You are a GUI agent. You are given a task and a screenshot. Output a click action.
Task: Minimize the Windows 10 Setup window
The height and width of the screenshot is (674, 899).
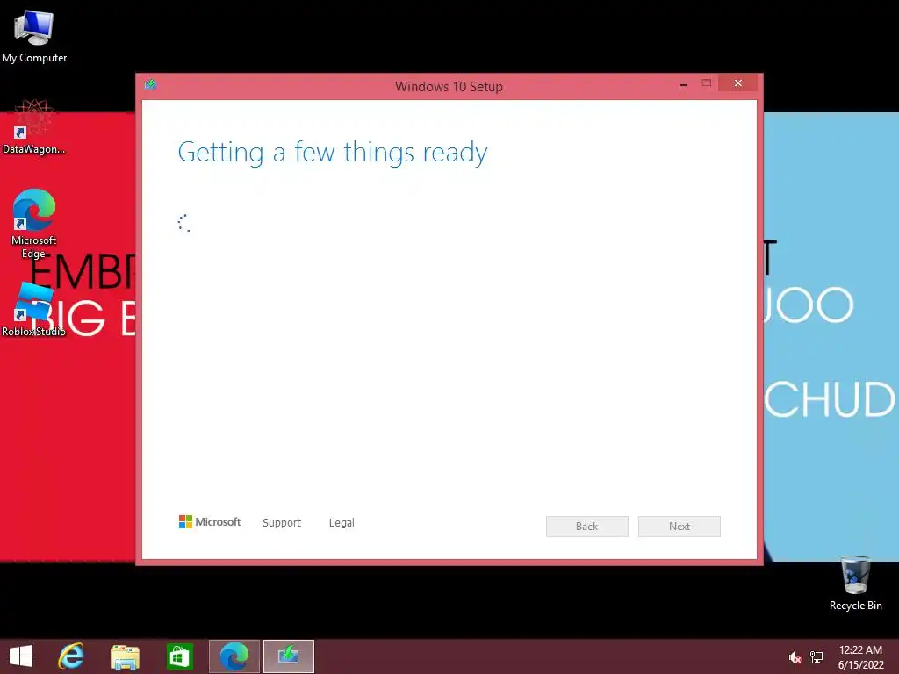(683, 83)
